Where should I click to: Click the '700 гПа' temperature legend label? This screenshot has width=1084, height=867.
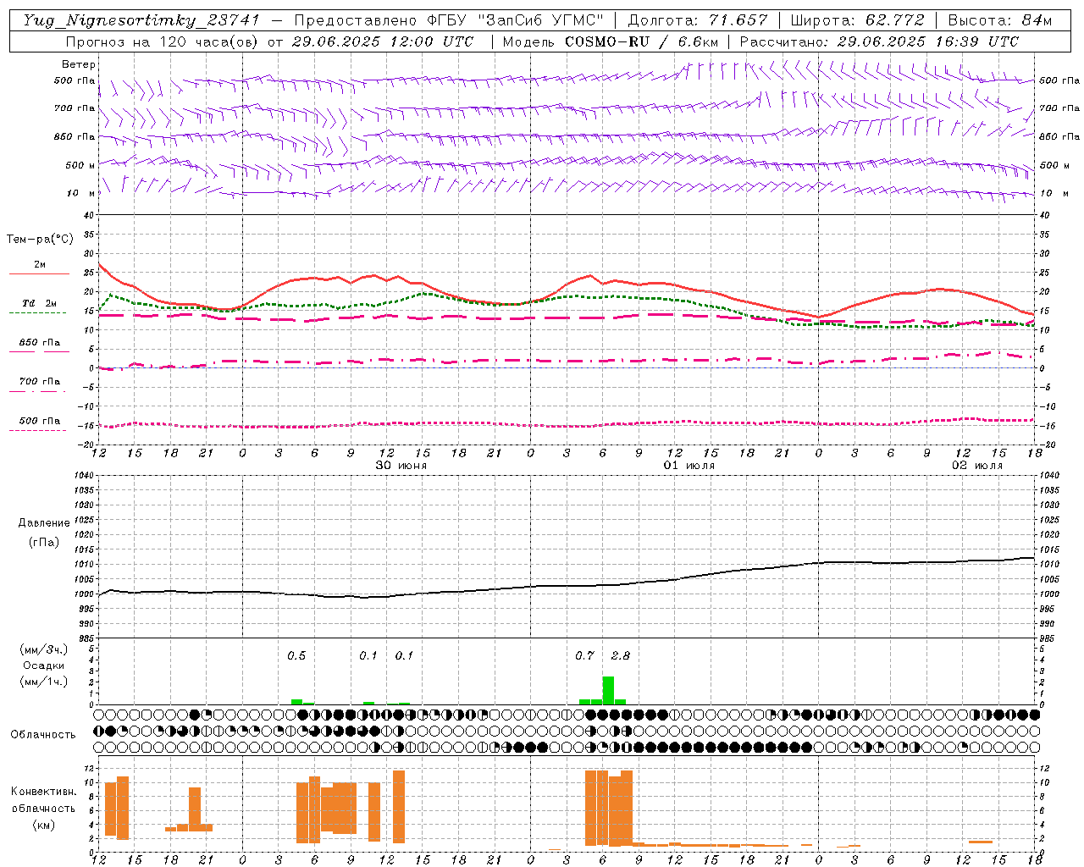click(40, 381)
